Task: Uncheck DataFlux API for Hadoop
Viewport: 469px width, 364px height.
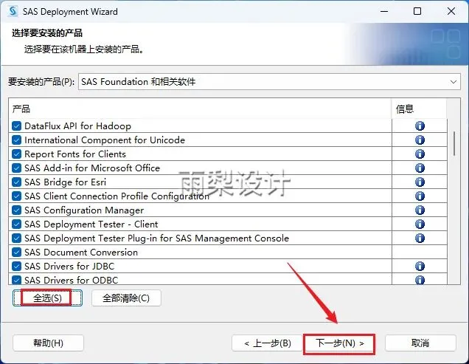Action: click(x=16, y=126)
